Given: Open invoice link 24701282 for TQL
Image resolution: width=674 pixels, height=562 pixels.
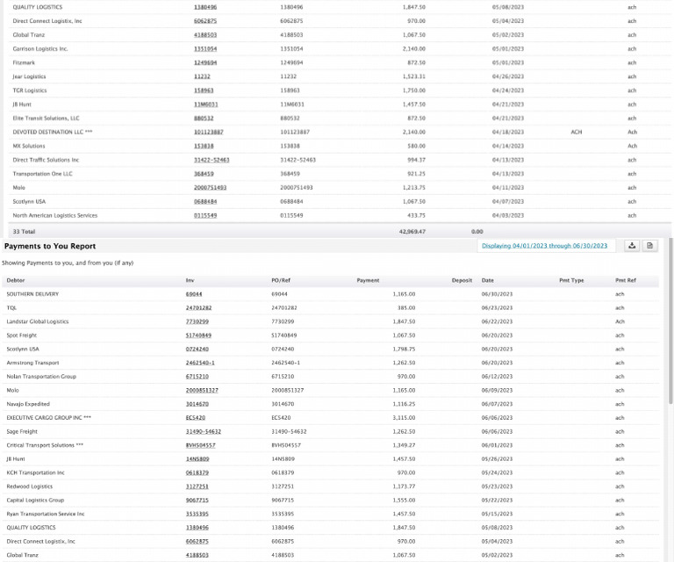Looking at the screenshot, I should [x=198, y=308].
